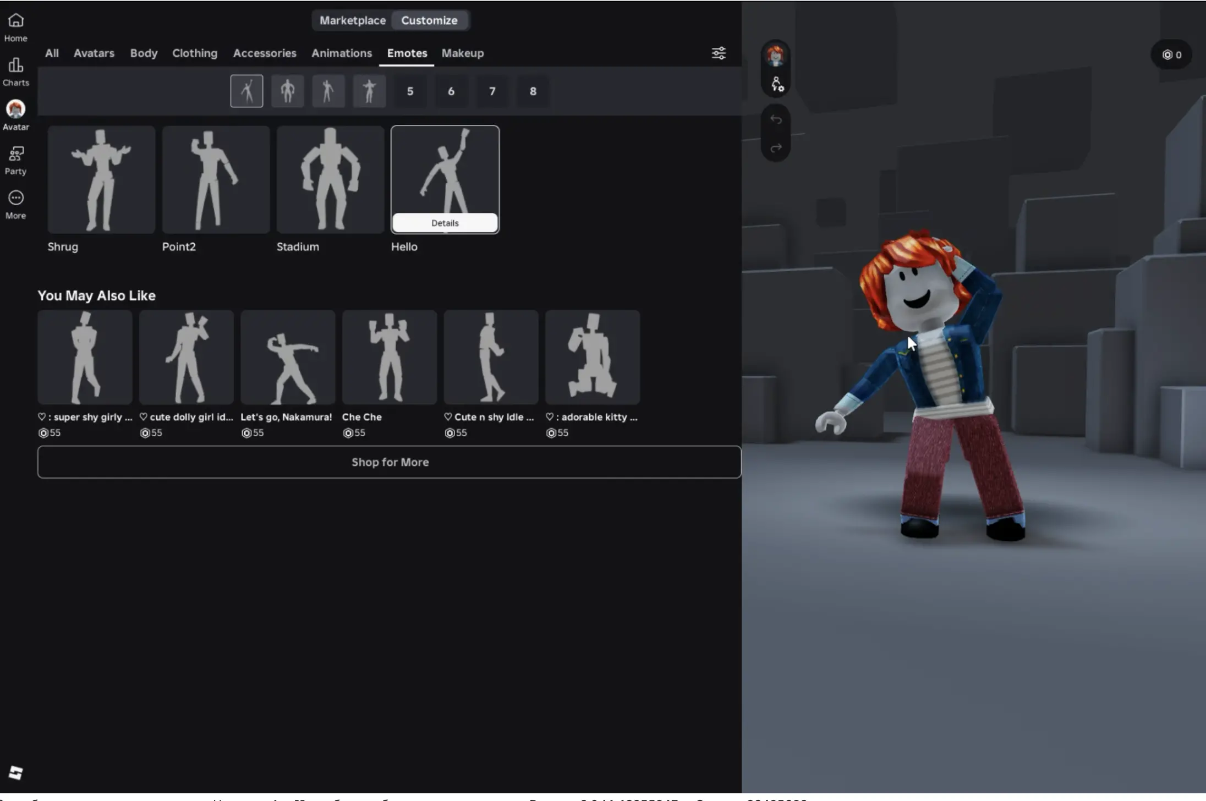Click the Let's go, Nakamura! title
1206x801 pixels.
click(x=286, y=417)
